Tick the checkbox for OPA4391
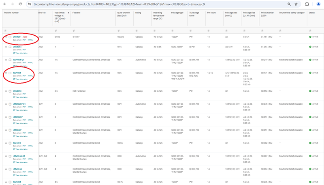 pyautogui.click(x=10, y=37)
